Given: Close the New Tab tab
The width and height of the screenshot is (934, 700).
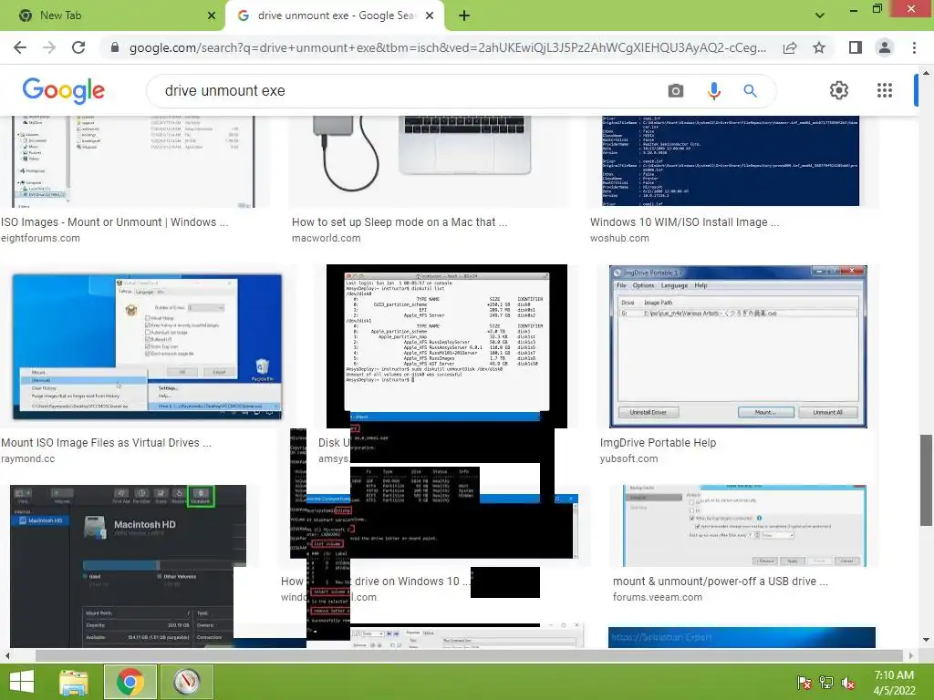Looking at the screenshot, I should (x=212, y=15).
